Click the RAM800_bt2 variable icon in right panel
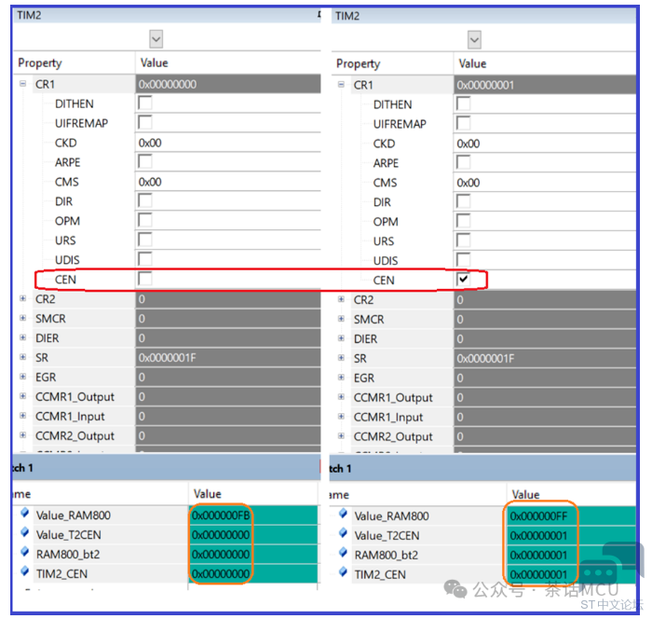The width and height of the screenshot is (652, 619). [342, 555]
